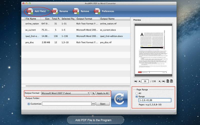The width and height of the screenshot is (200, 125).
Task: Click the page range text field
Action: point(155,100)
